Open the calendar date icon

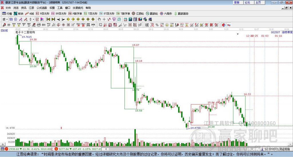tap(125, 19)
